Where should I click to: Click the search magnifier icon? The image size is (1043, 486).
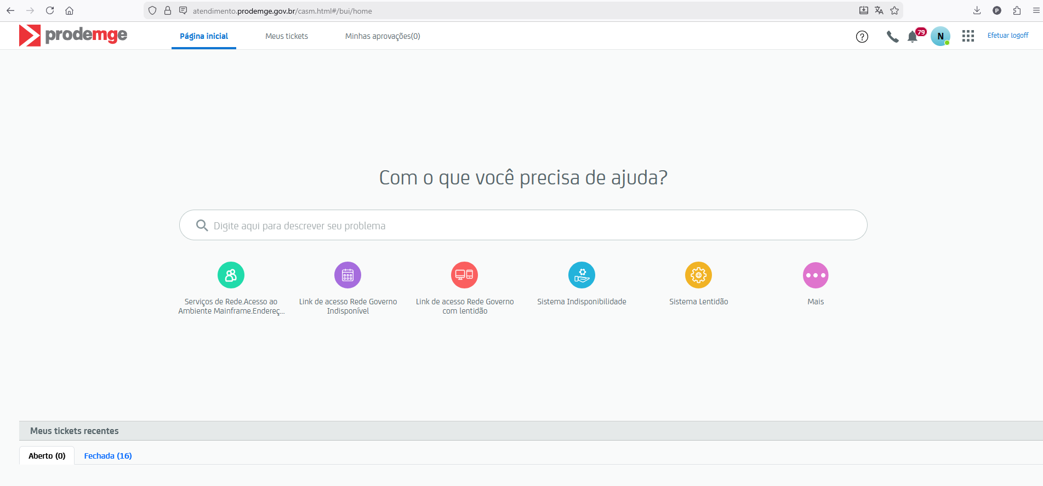(x=202, y=225)
